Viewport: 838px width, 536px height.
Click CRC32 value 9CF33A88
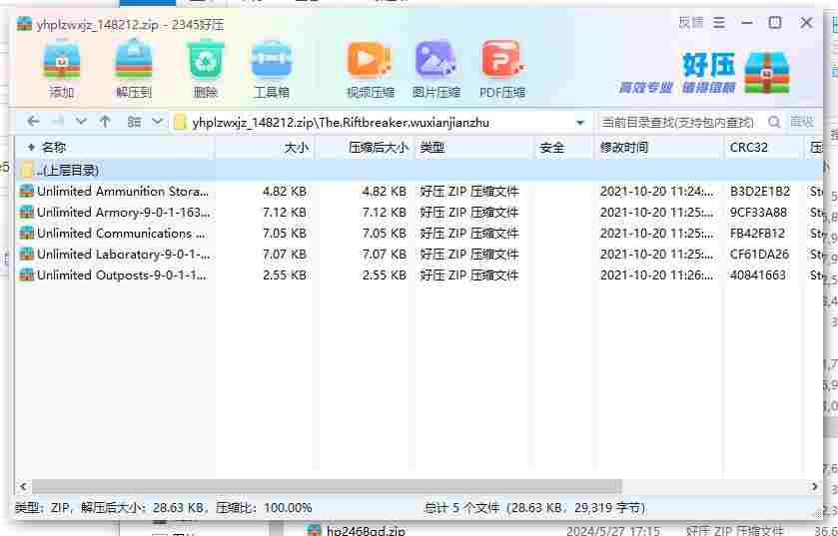click(x=759, y=212)
